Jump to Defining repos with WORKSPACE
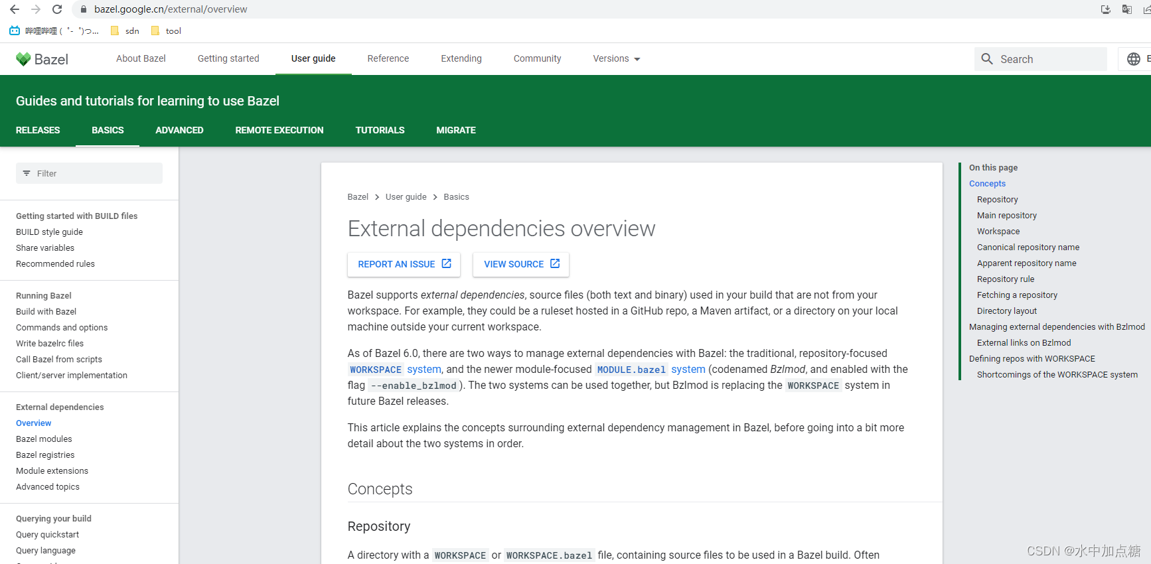This screenshot has width=1151, height=564. pos(1032,359)
